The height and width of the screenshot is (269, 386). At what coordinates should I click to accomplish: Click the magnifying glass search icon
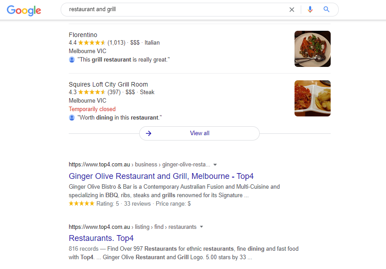(x=327, y=9)
